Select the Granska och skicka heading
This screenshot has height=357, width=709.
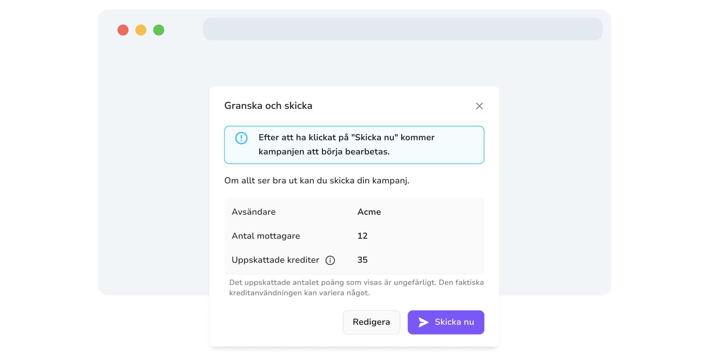(268, 106)
